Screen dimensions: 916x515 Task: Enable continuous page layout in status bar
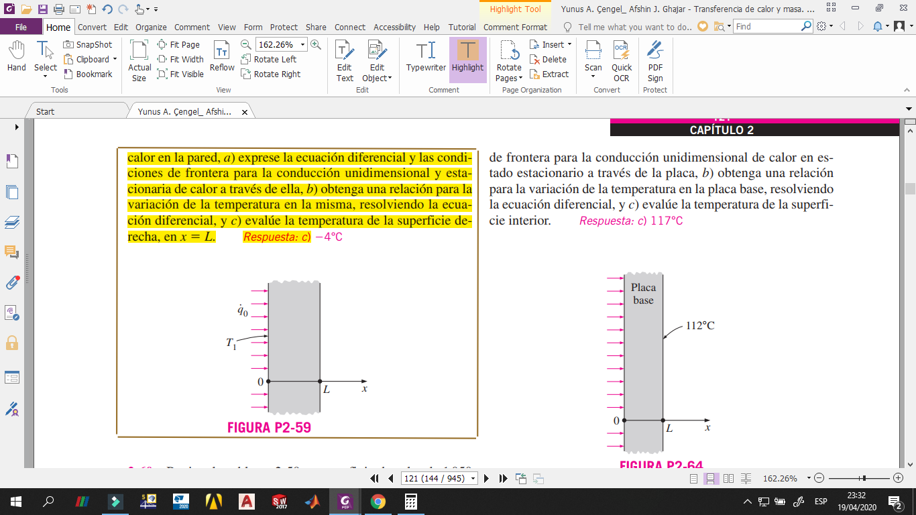711,479
